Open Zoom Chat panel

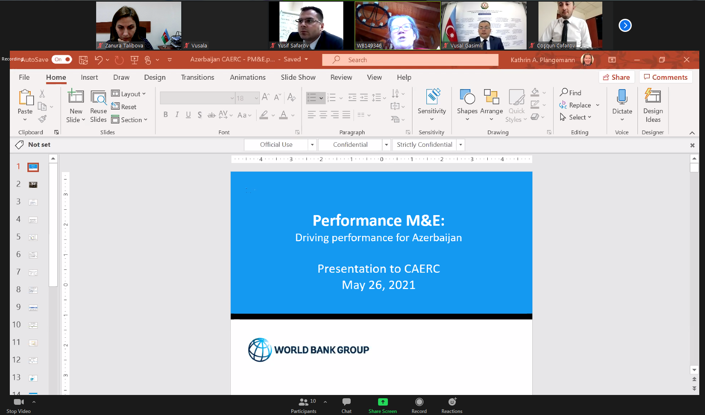point(347,405)
